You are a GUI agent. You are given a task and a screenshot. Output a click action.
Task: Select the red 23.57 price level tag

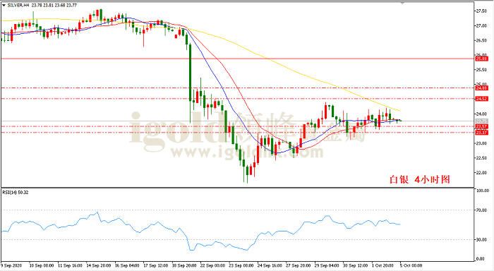pyautogui.click(x=481, y=126)
